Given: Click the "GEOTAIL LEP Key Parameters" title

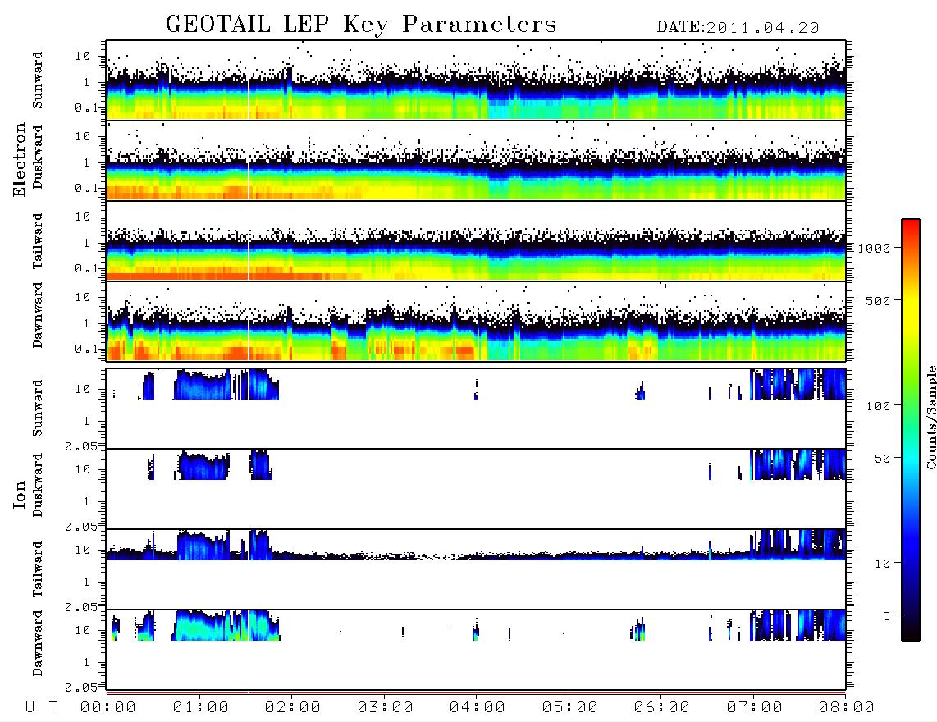Looking at the screenshot, I should tap(361, 25).
